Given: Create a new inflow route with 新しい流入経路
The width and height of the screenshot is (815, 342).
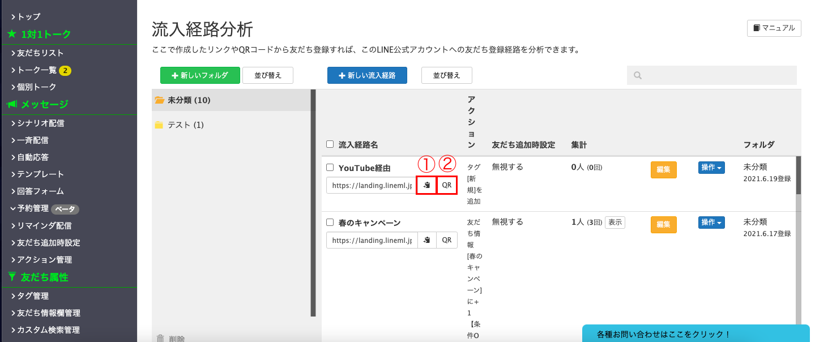Looking at the screenshot, I should click(x=367, y=75).
